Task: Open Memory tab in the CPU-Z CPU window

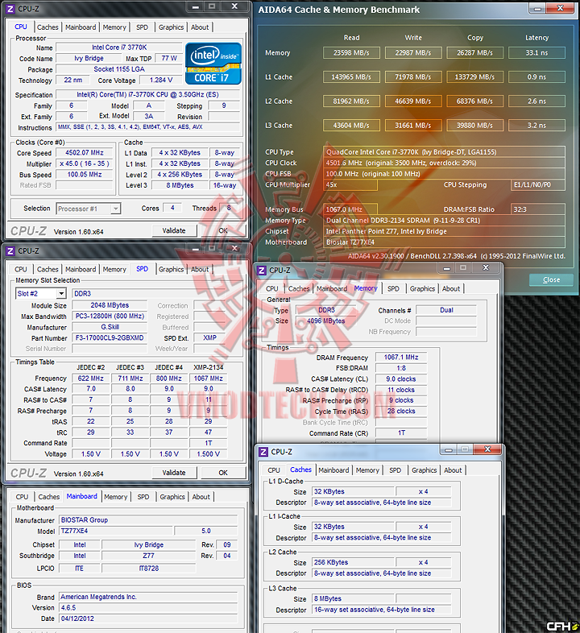Action: 114,27
